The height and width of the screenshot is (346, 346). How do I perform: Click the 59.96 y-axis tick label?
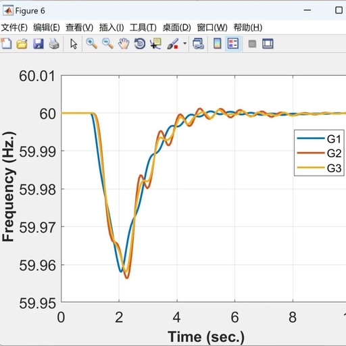pos(37,266)
